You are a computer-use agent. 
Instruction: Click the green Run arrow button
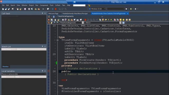coord(43,9)
